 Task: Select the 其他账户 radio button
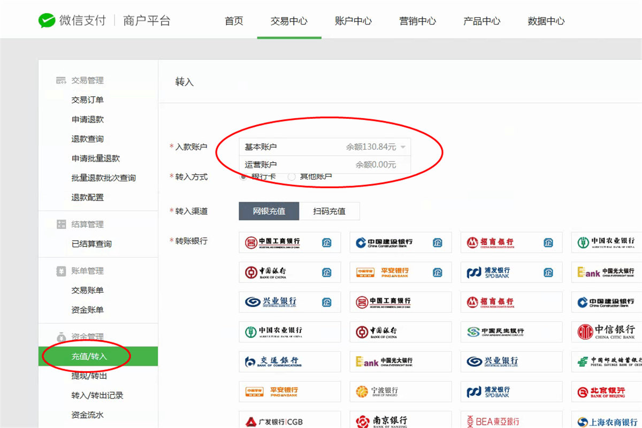pos(292,177)
